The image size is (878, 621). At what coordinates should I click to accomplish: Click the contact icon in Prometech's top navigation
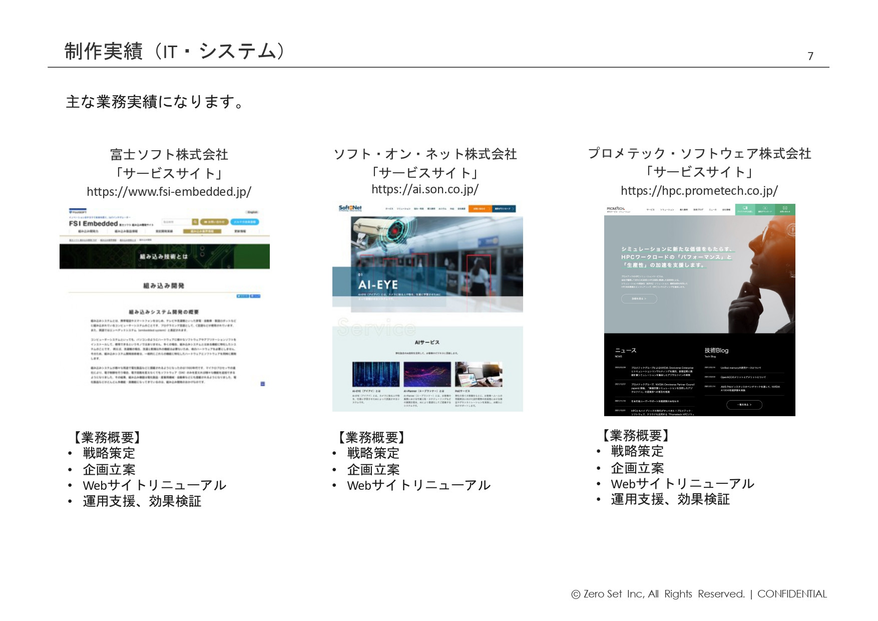pos(785,208)
